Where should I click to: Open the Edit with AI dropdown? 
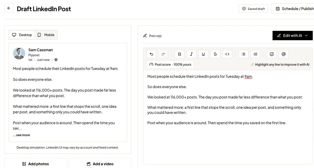click(292, 36)
